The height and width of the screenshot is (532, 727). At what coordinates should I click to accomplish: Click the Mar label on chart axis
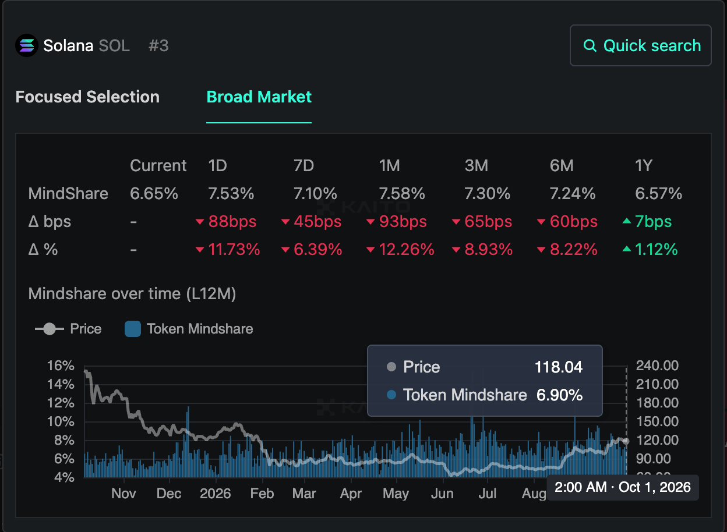304,494
